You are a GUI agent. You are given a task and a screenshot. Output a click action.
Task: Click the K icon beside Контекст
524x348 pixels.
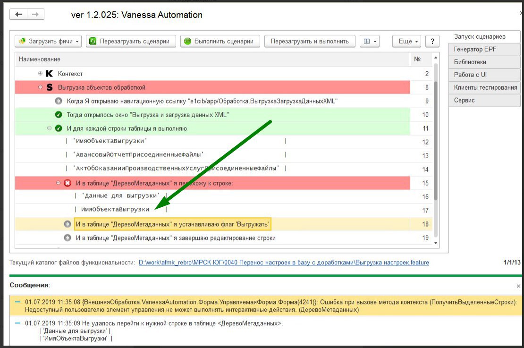pos(50,74)
